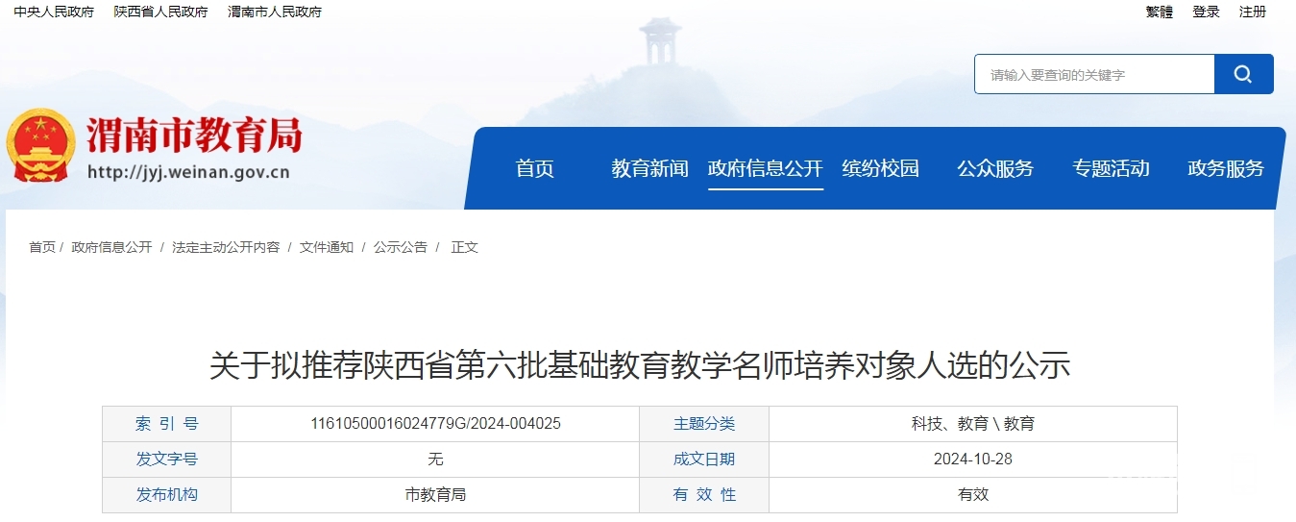Open the 政务服务 navigation tab
Viewport: 1296px width, 522px height.
(x=1226, y=169)
